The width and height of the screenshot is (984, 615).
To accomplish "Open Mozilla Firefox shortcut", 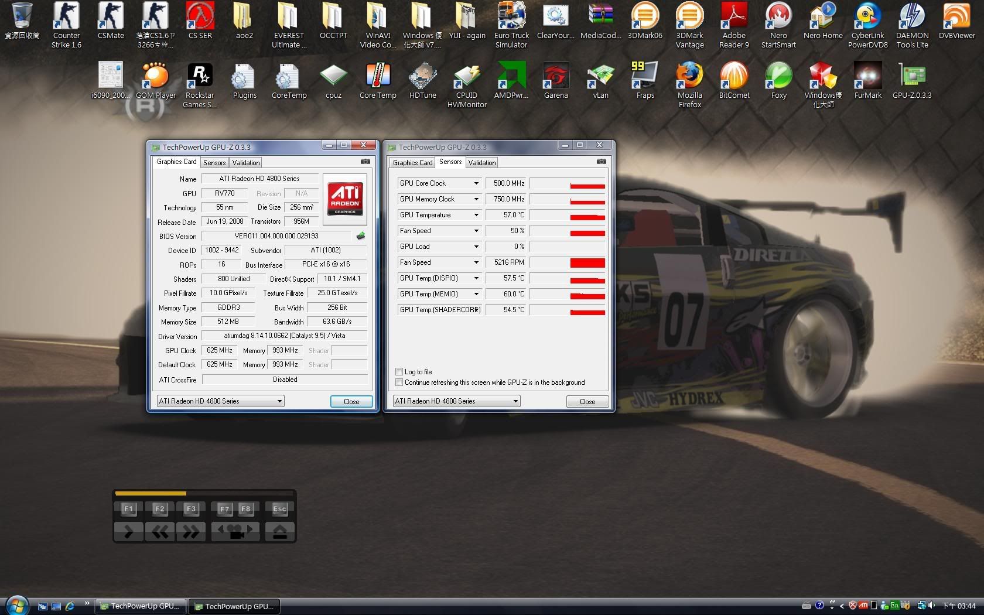I will [689, 86].
